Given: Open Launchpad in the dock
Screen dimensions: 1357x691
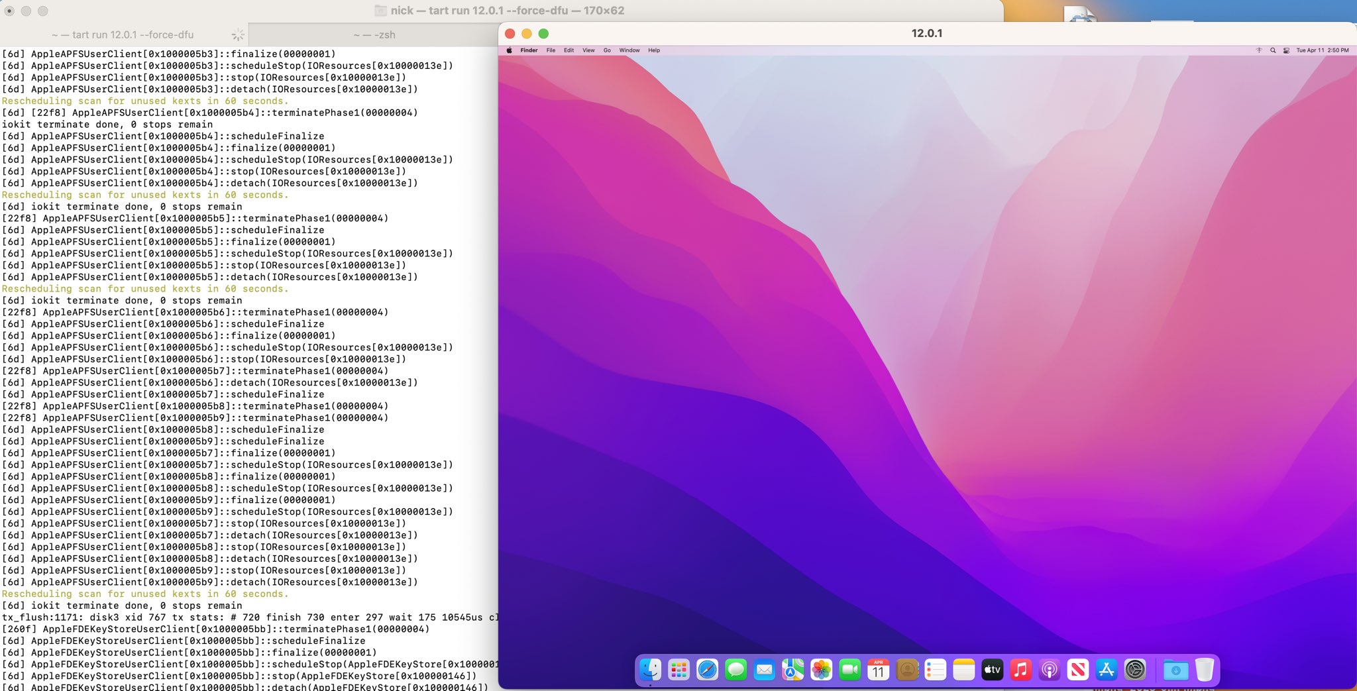Looking at the screenshot, I should [678, 670].
